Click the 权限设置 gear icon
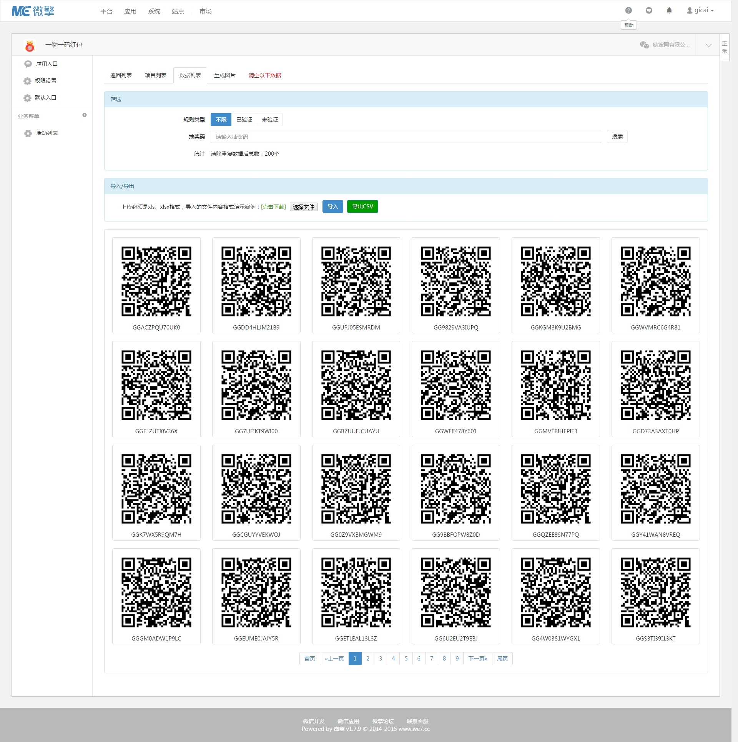Viewport: 738px width, 742px height. pos(27,81)
